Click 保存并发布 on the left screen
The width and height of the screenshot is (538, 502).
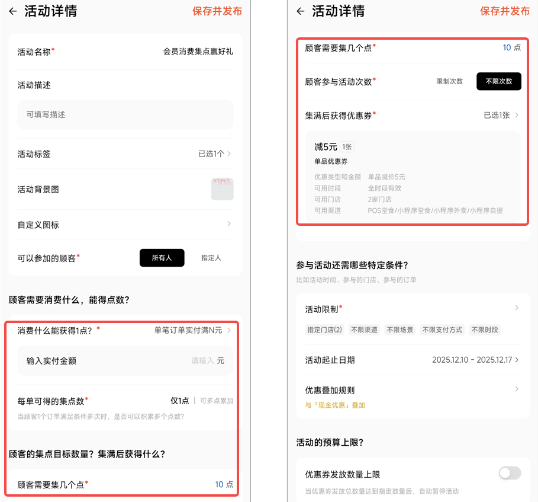coord(217,11)
